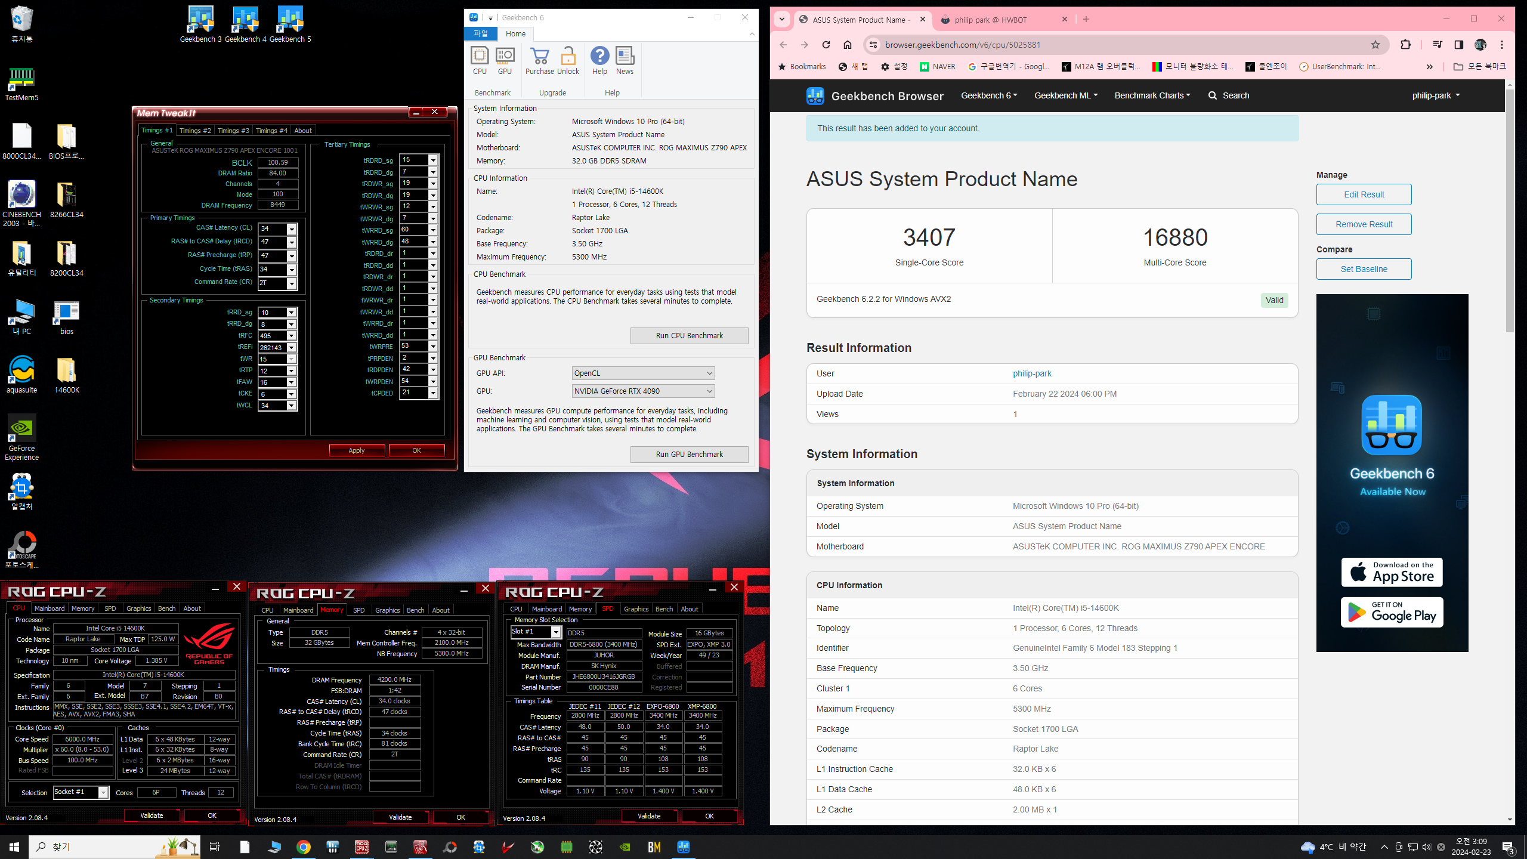Viewport: 1527px width, 859px height.
Task: Open Chrome extensions puzzle icon
Action: coord(1405,45)
